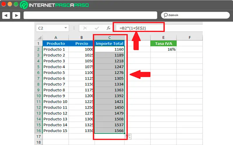Viewport: 233px width, 145px height.
Task: Click the formula bar options dots
Action: click(x=74, y=28)
